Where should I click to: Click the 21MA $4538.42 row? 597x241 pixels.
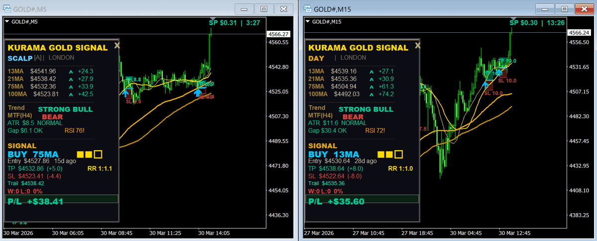(50, 79)
